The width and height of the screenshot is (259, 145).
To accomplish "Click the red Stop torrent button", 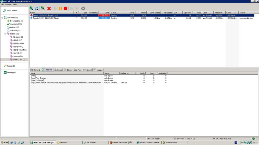I will (x=66, y=8).
